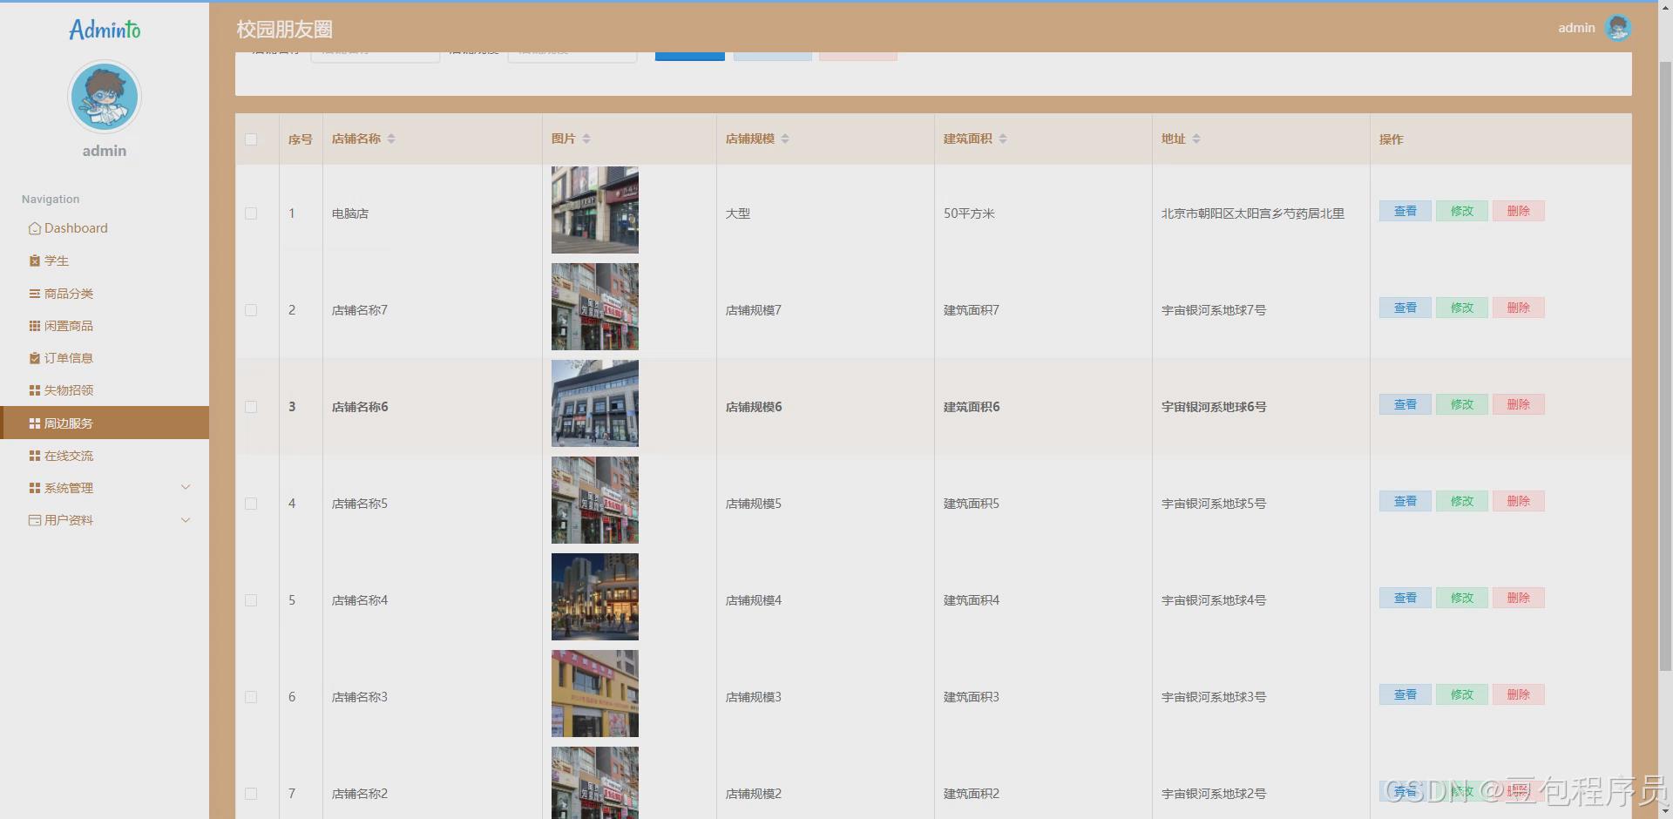Screen dimensions: 1673x819
Task: Click the 大型 shop size cell
Action: coord(738,213)
